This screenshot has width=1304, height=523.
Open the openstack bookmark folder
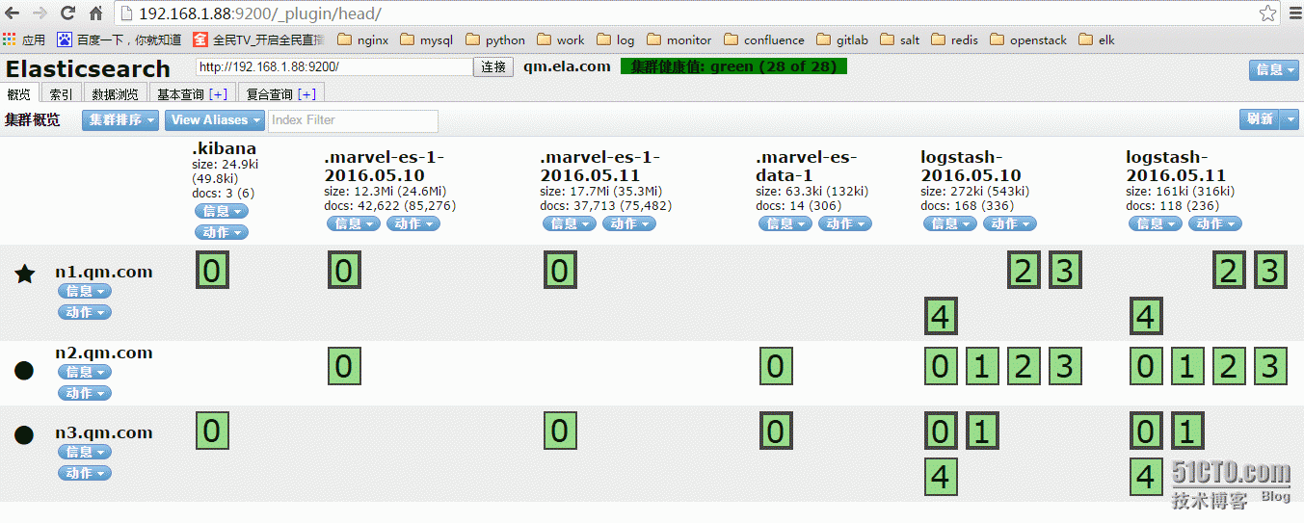[x=1028, y=40]
